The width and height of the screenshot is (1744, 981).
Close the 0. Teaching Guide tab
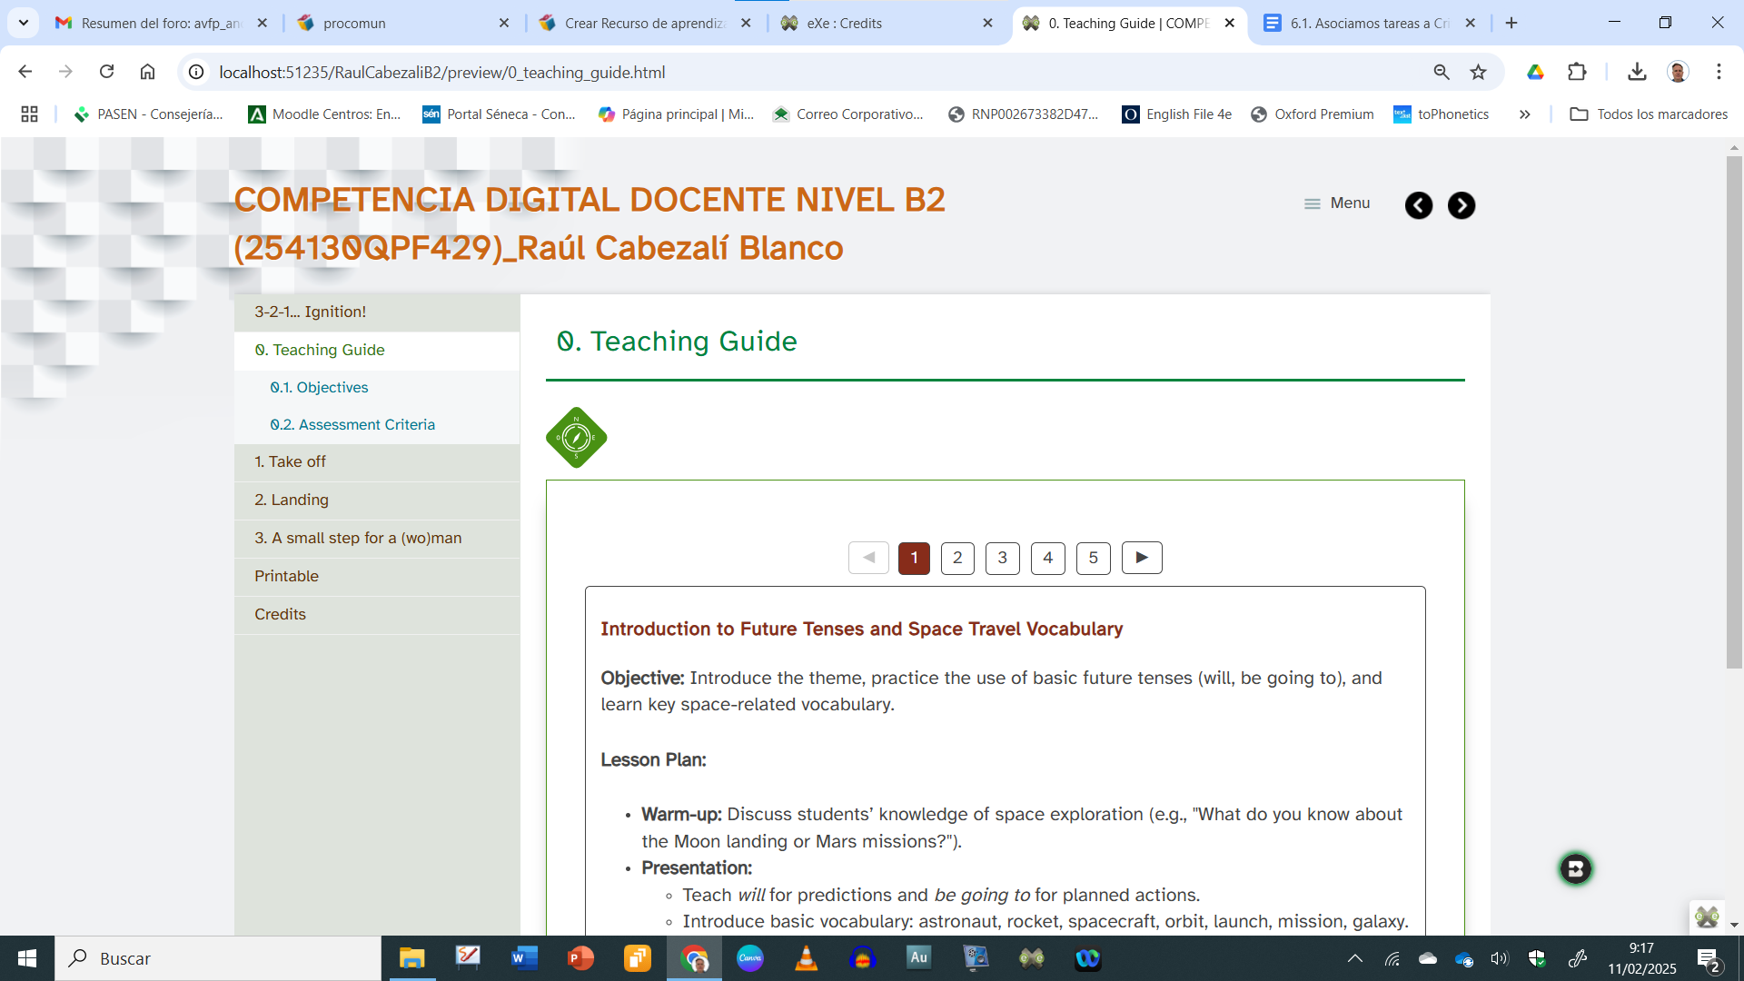(1230, 23)
